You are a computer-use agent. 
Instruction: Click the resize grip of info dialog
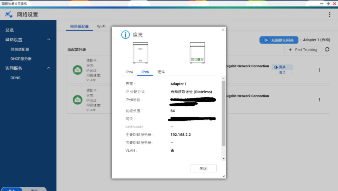pos(223,176)
